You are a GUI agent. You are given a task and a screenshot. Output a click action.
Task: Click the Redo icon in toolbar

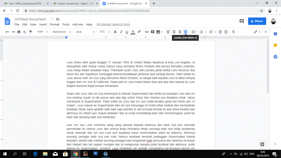pos(13,32)
